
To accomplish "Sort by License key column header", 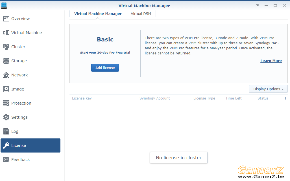I will pyautogui.click(x=103, y=98).
